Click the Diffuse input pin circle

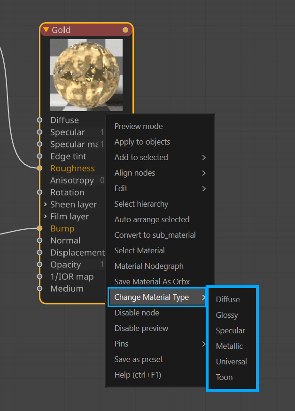40,121
